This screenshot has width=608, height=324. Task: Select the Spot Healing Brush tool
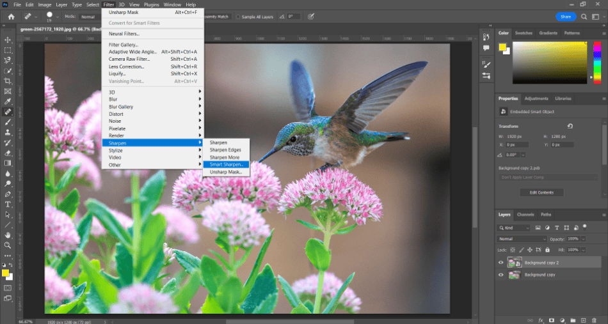click(8, 112)
